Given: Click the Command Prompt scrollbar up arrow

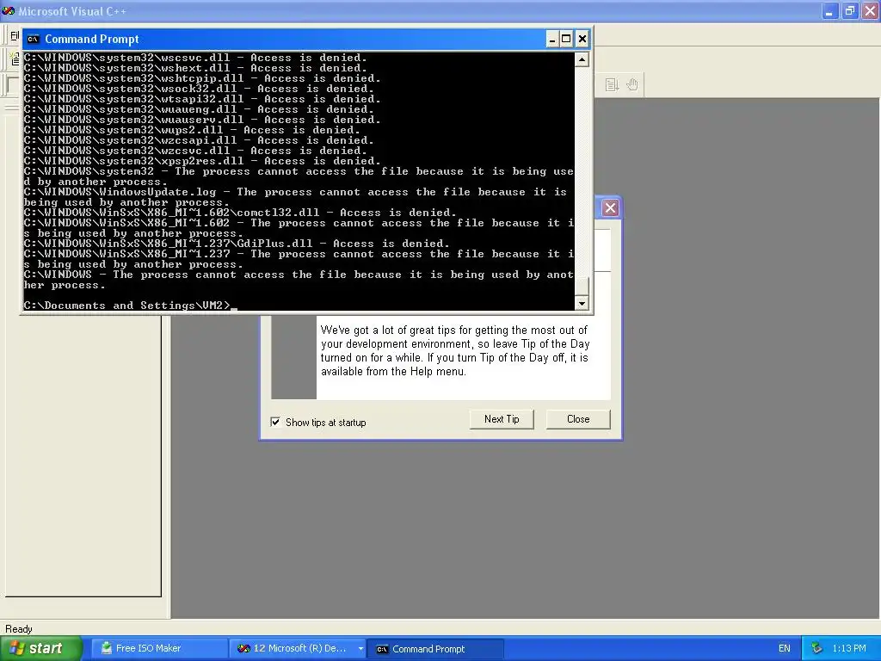Looking at the screenshot, I should click(582, 59).
